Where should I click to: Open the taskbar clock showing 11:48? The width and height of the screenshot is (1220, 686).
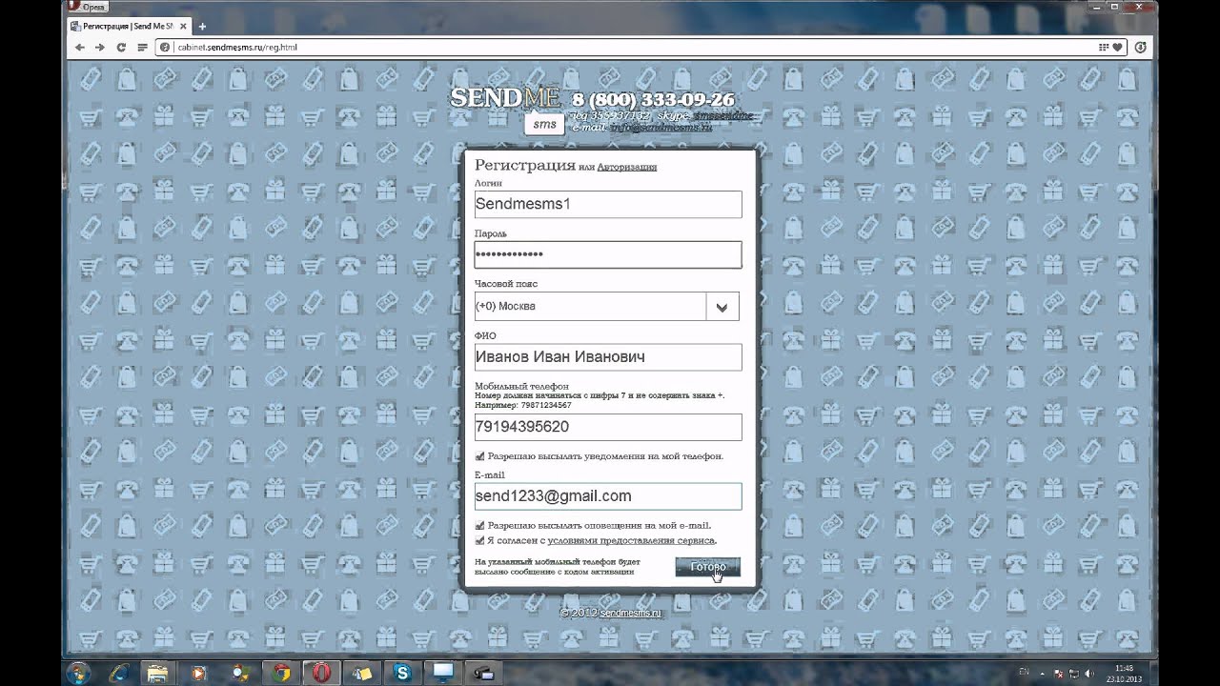(1126, 674)
